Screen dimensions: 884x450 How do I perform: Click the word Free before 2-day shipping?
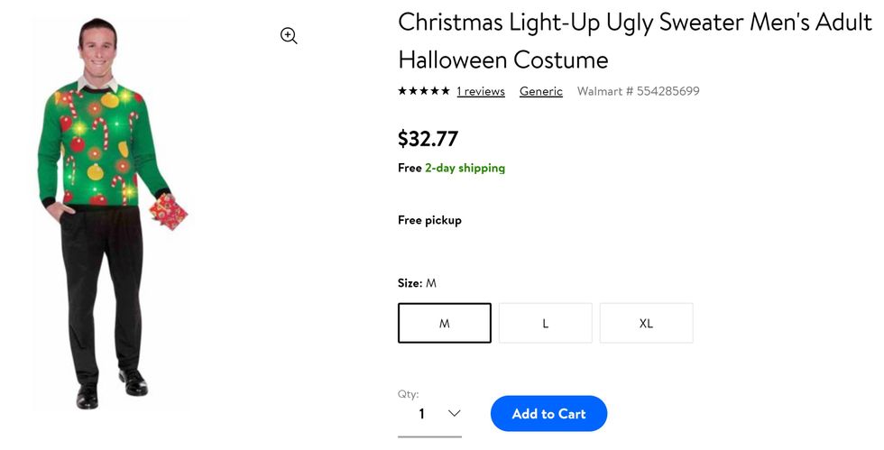[x=410, y=168]
